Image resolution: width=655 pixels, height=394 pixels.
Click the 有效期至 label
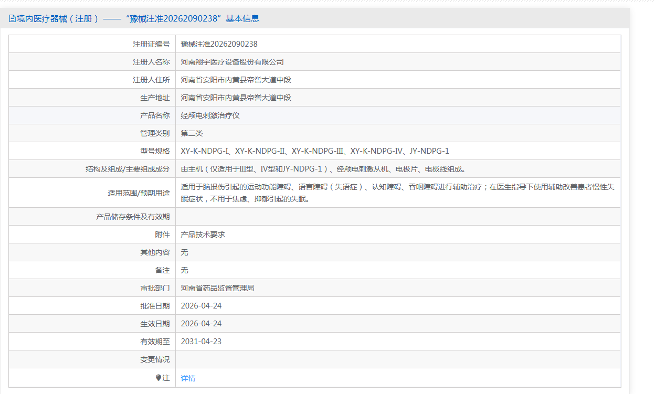point(155,342)
